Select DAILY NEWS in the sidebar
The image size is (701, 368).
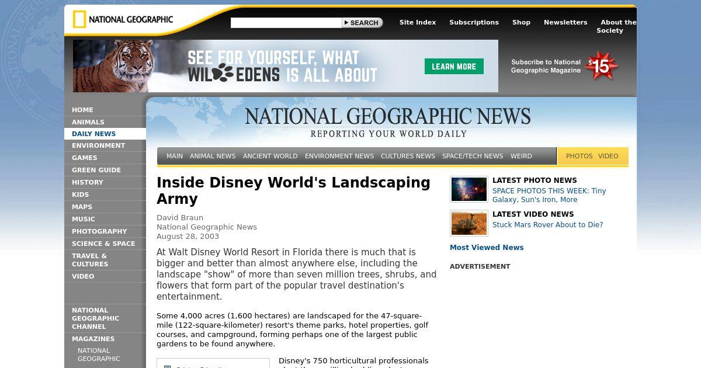(105, 134)
